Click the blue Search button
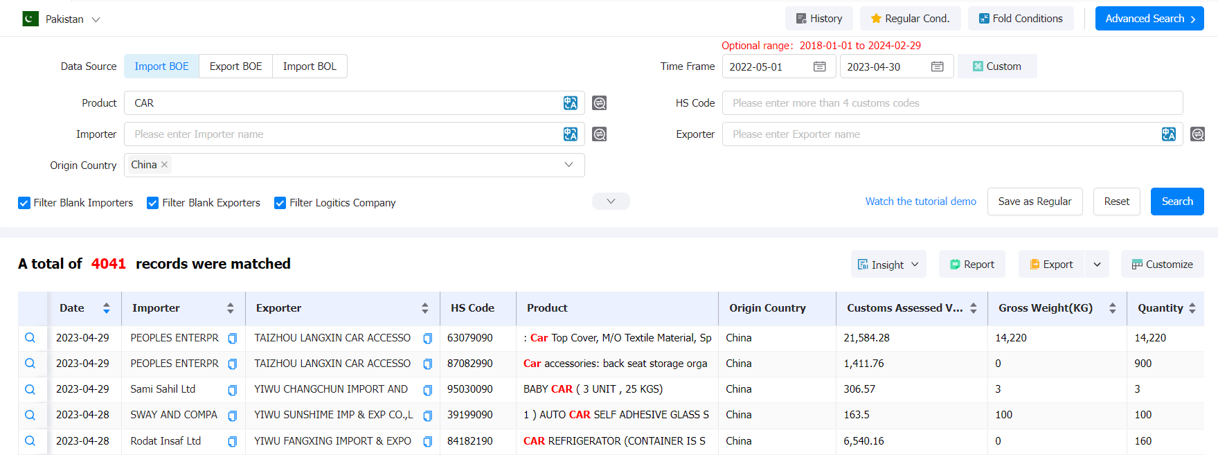This screenshot has height=455, width=1218. click(1176, 202)
